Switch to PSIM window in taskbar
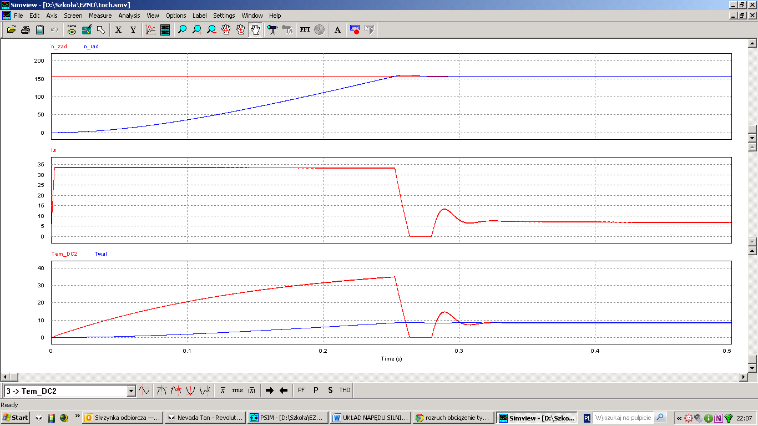The width and height of the screenshot is (758, 426). tap(287, 418)
